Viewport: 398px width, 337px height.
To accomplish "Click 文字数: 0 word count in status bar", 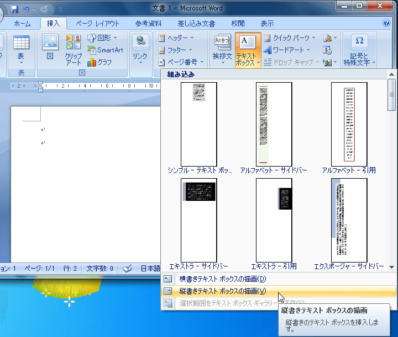I will pos(99,269).
